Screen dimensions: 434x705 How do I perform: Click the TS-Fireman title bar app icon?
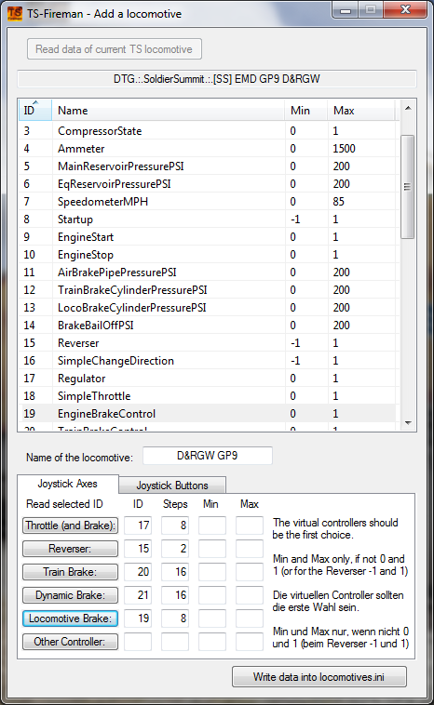click(14, 14)
